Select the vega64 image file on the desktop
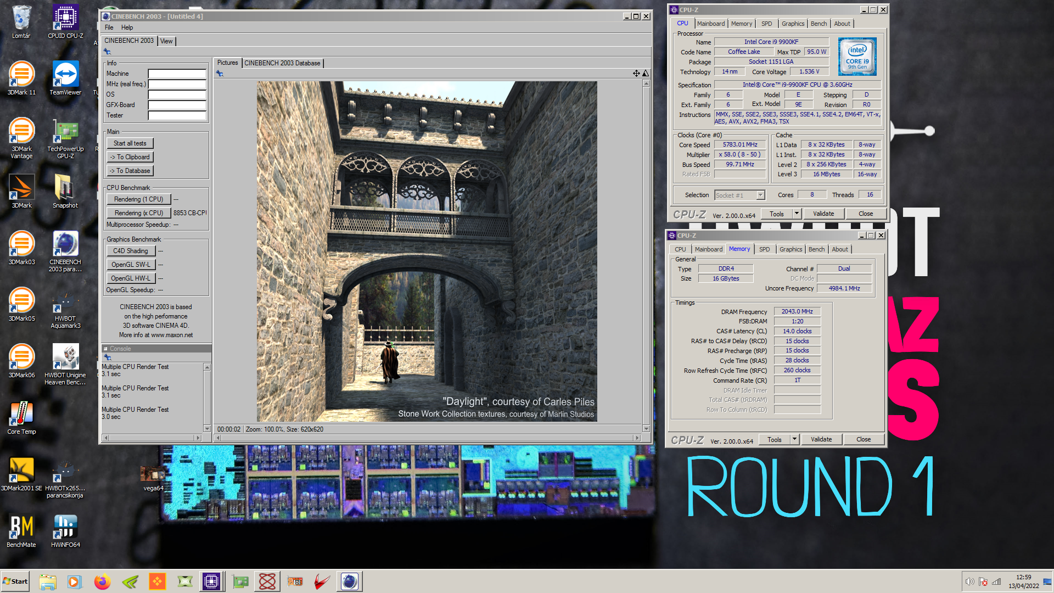 tap(153, 478)
